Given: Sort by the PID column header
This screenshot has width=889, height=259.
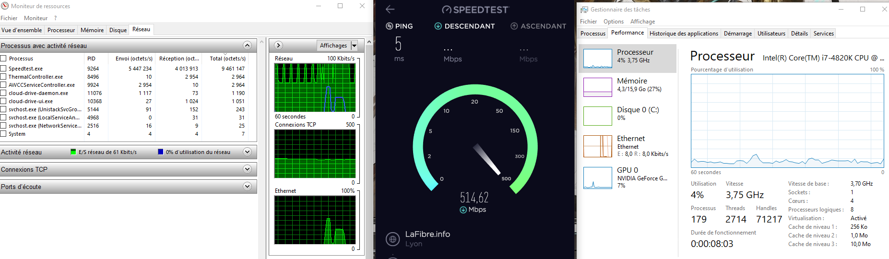Looking at the screenshot, I should [96, 59].
